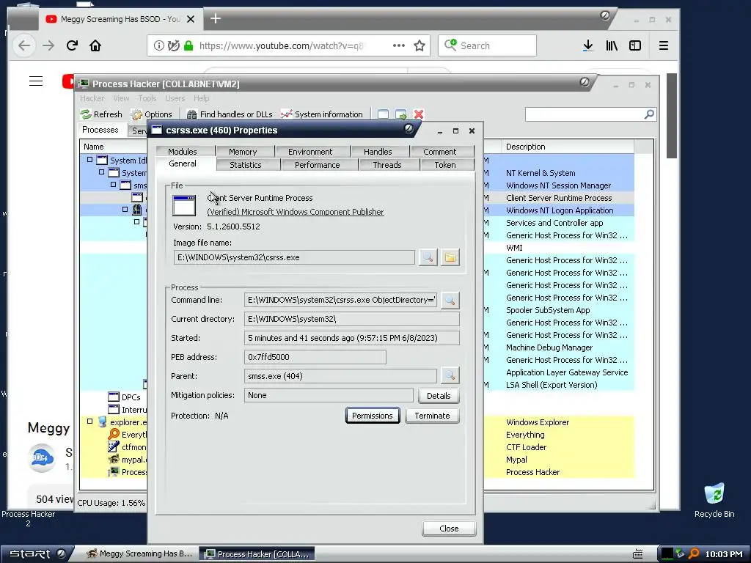Click the Everything search tray icon
The image size is (751, 563).
point(694,554)
